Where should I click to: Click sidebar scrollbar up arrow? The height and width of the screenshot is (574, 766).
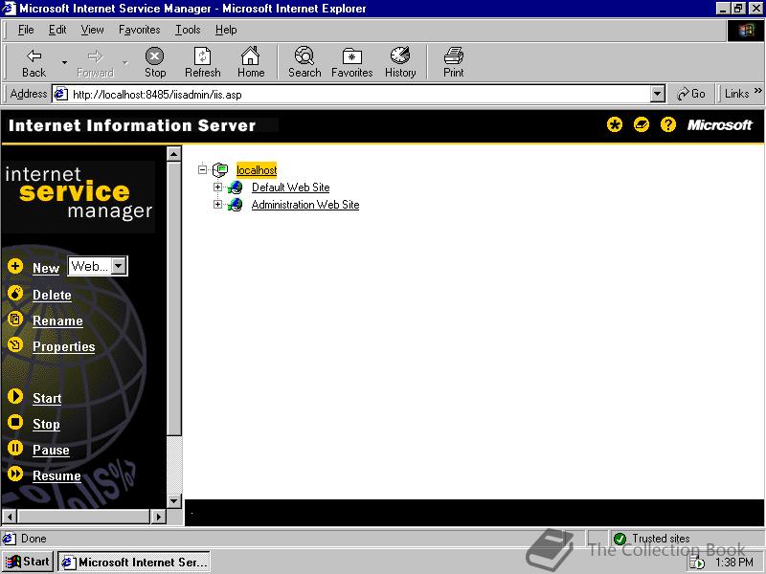(x=174, y=154)
